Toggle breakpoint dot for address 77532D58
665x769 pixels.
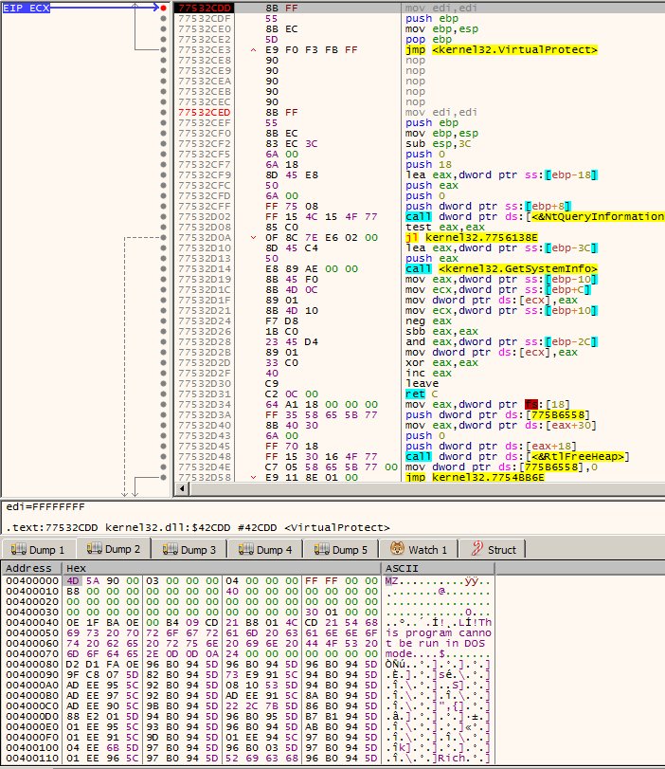[x=163, y=477]
